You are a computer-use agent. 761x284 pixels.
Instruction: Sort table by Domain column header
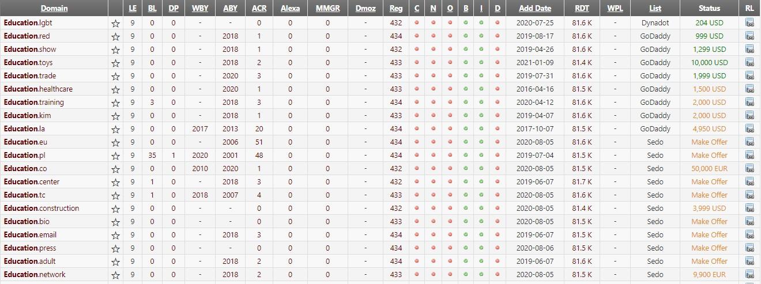pos(54,9)
